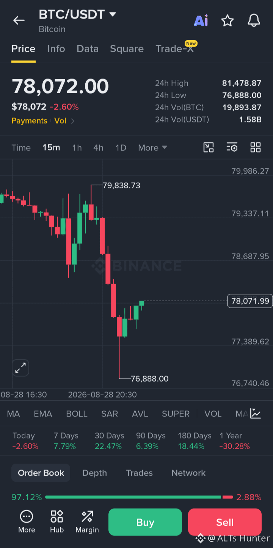This screenshot has height=548, width=273.
Task: Open the Hub icon
Action: click(57, 522)
